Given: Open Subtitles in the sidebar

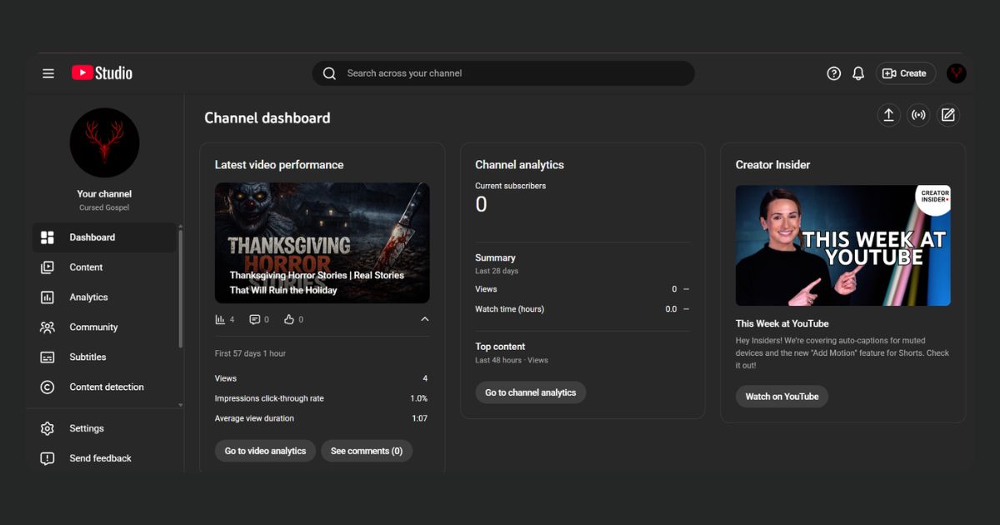Looking at the screenshot, I should coord(104,357).
